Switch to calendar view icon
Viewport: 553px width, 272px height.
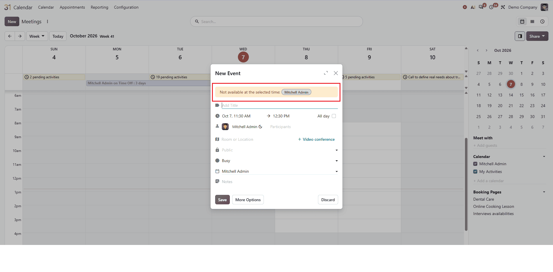point(522,22)
